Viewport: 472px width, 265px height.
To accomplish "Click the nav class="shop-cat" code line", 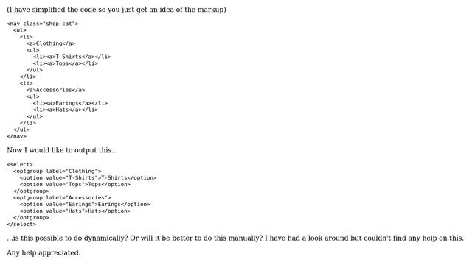I will [43, 24].
